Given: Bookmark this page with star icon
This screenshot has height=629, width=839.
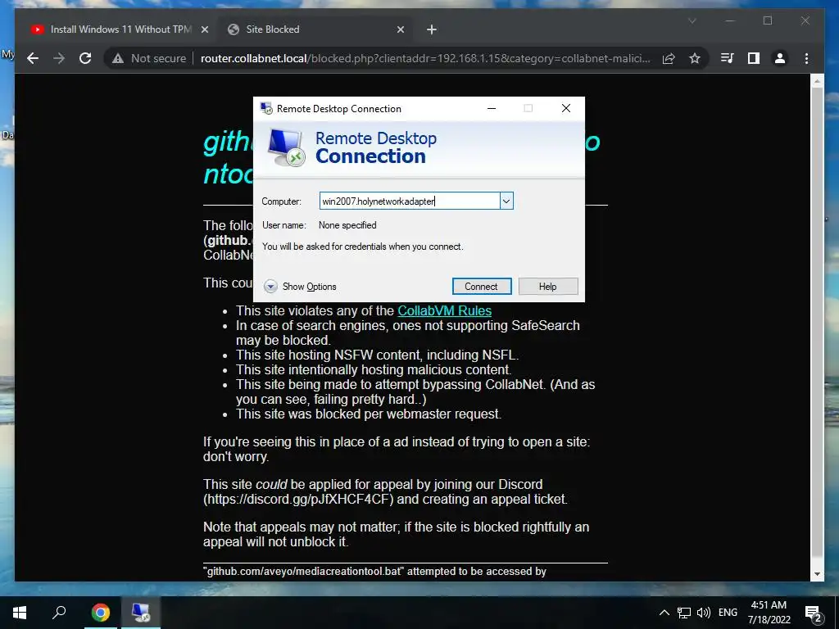Looking at the screenshot, I should click(695, 58).
